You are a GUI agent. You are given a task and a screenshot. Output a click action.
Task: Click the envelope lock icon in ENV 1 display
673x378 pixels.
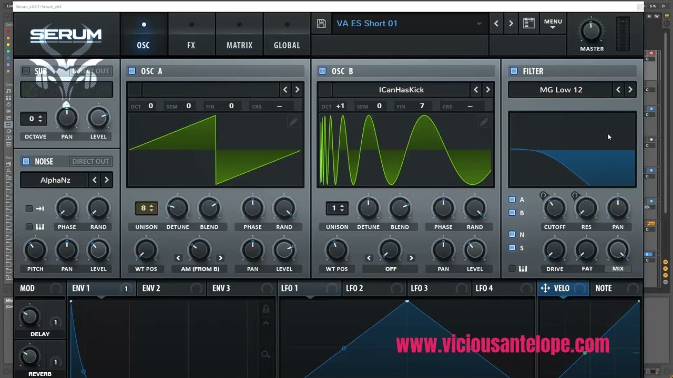click(x=266, y=309)
